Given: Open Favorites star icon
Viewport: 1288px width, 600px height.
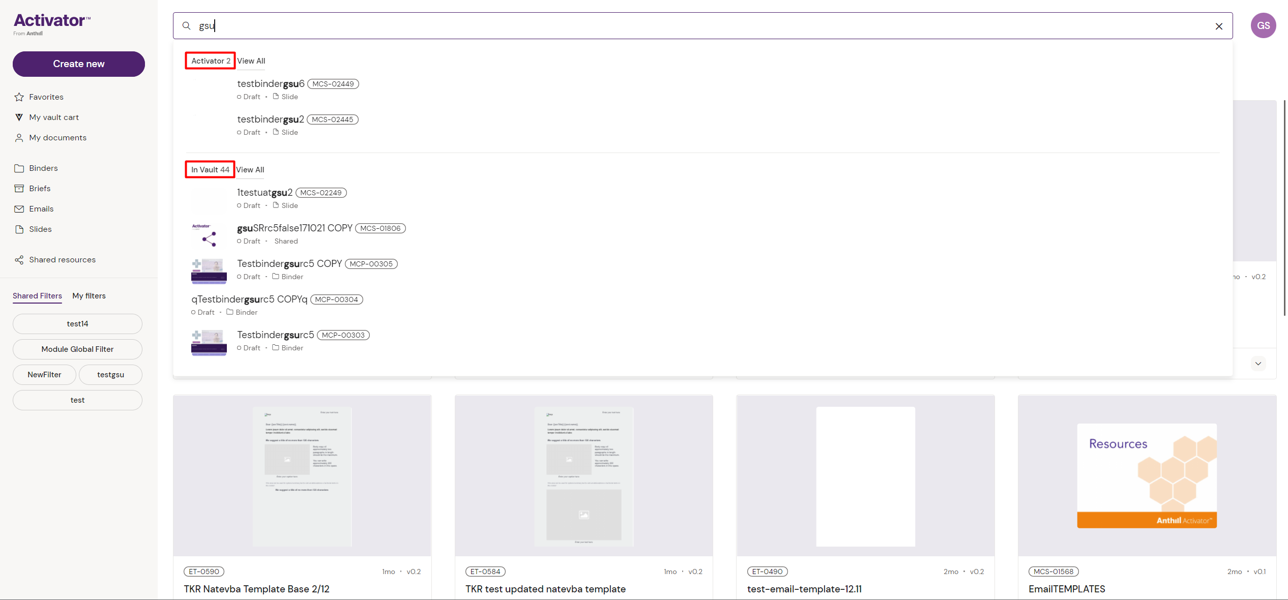Looking at the screenshot, I should click(x=19, y=97).
